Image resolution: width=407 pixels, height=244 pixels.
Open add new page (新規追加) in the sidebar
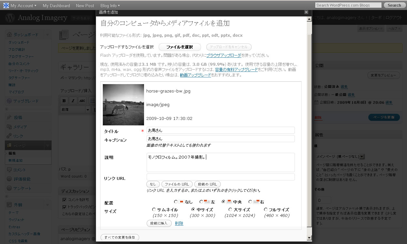(x=15, y=160)
